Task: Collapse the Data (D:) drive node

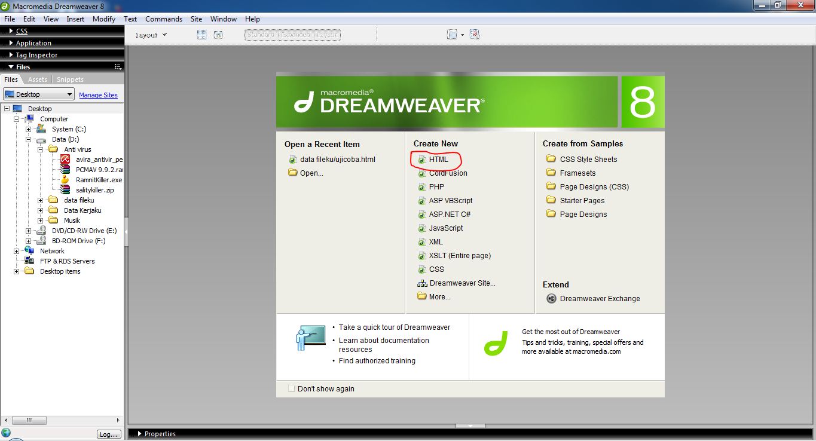Action: pyautogui.click(x=28, y=139)
